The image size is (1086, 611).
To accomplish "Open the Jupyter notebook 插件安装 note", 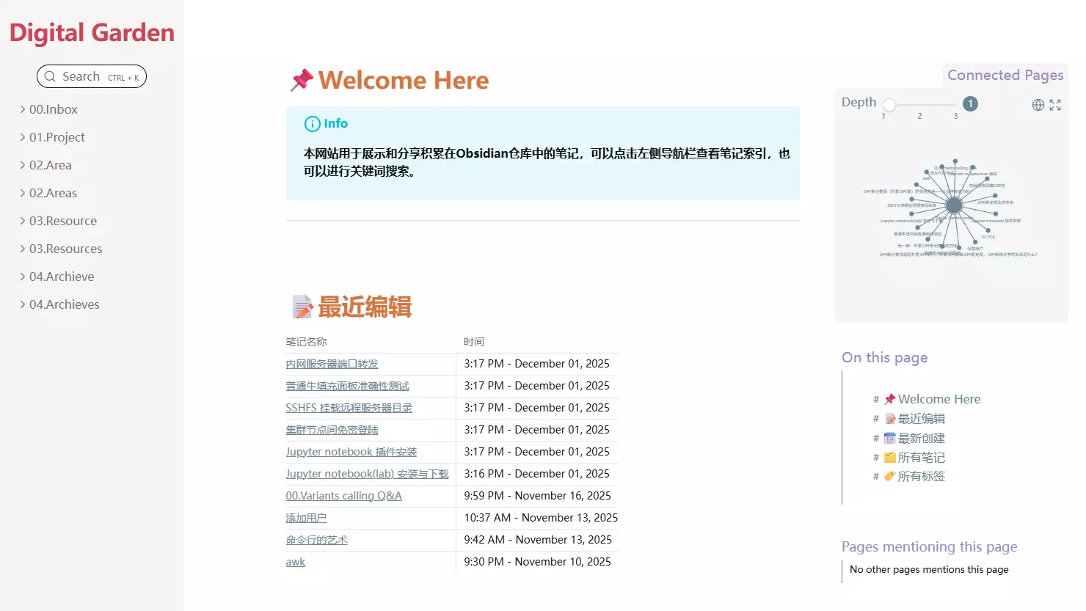I will 351,452.
